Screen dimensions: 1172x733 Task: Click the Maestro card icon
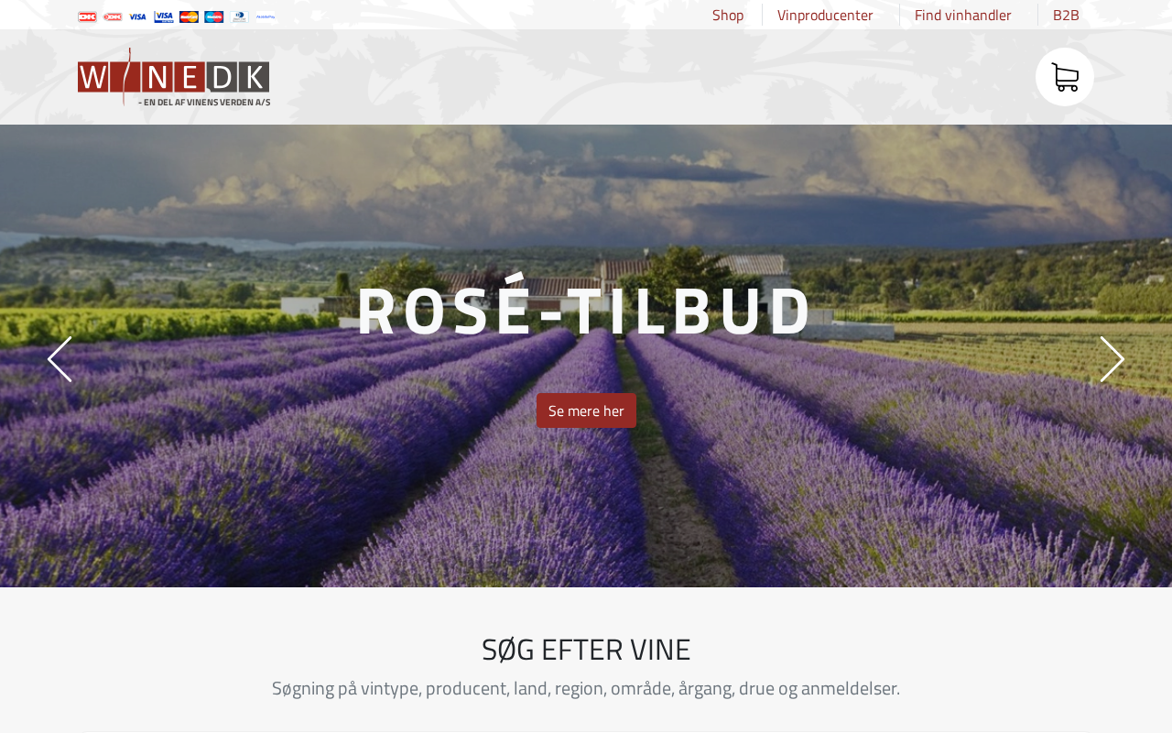coord(214,16)
